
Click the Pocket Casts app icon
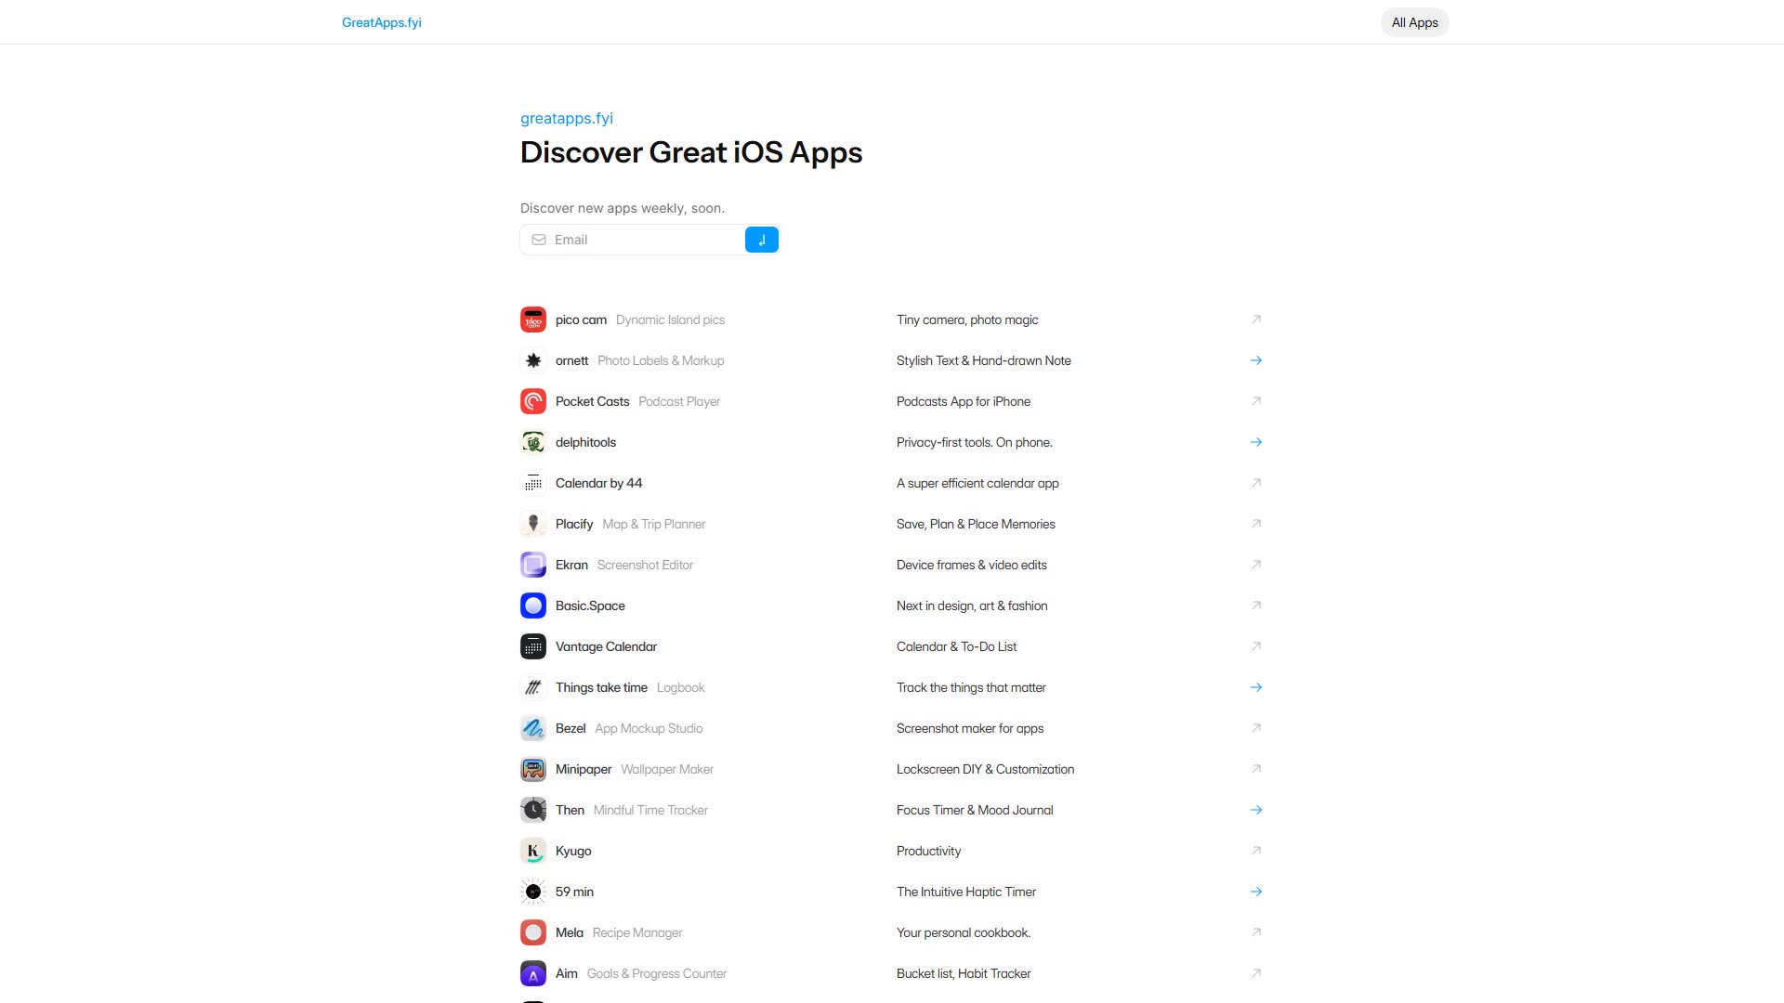click(533, 401)
